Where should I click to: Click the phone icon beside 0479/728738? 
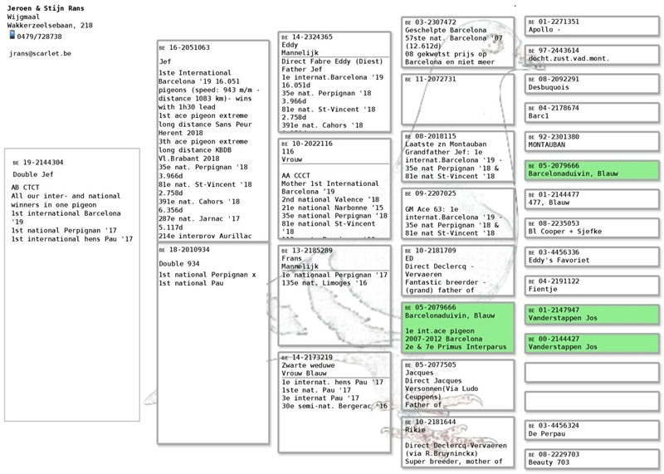click(x=12, y=36)
